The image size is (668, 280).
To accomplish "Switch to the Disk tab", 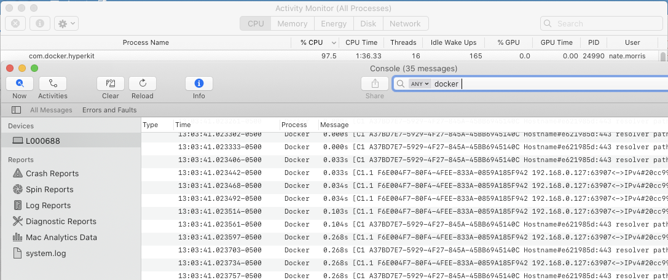I will click(368, 23).
